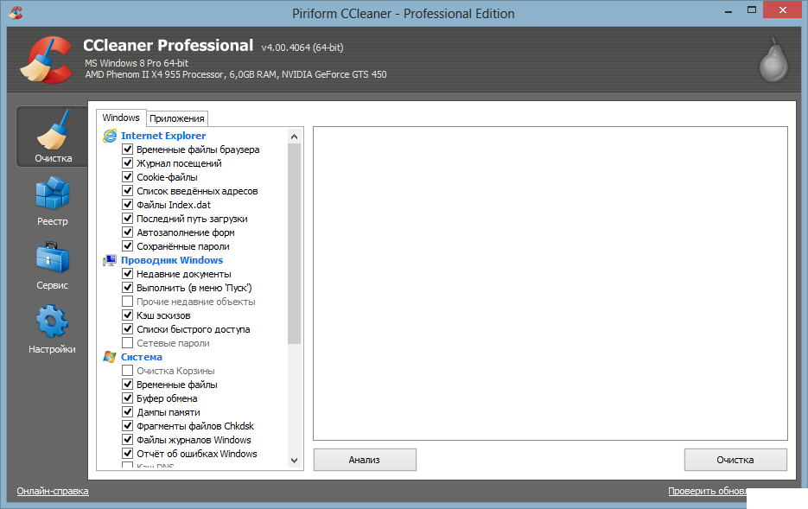Enable Очистка Корзины checkbox
Screen dimensions: 808x509
[128, 371]
